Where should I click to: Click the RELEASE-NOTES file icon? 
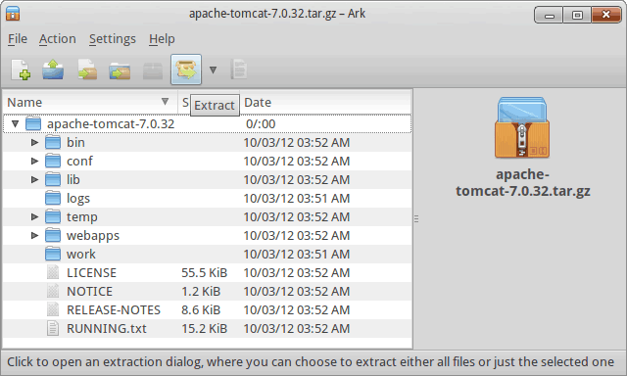[x=53, y=309]
